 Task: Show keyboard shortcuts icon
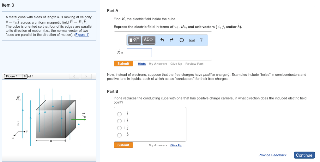(x=192, y=40)
